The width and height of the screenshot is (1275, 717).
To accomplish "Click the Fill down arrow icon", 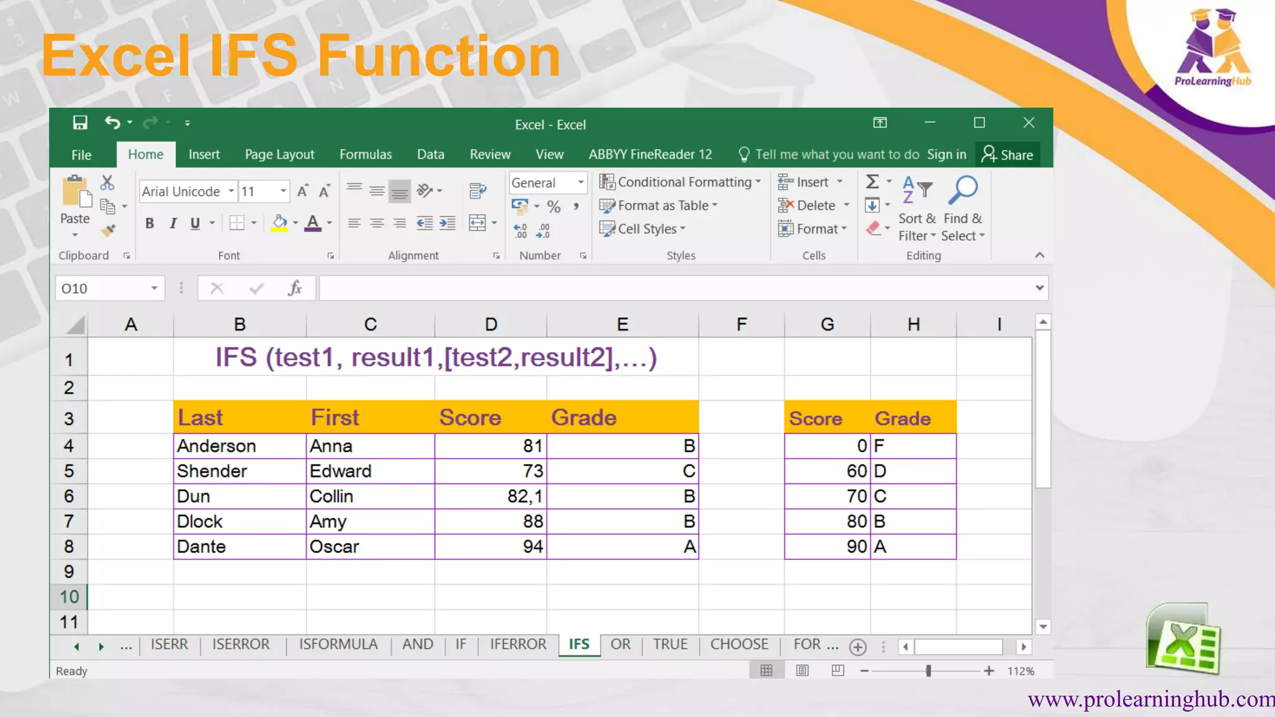I will (x=872, y=205).
